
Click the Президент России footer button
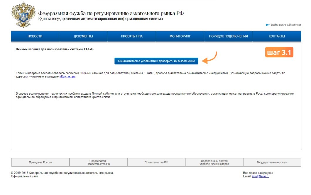(40, 162)
